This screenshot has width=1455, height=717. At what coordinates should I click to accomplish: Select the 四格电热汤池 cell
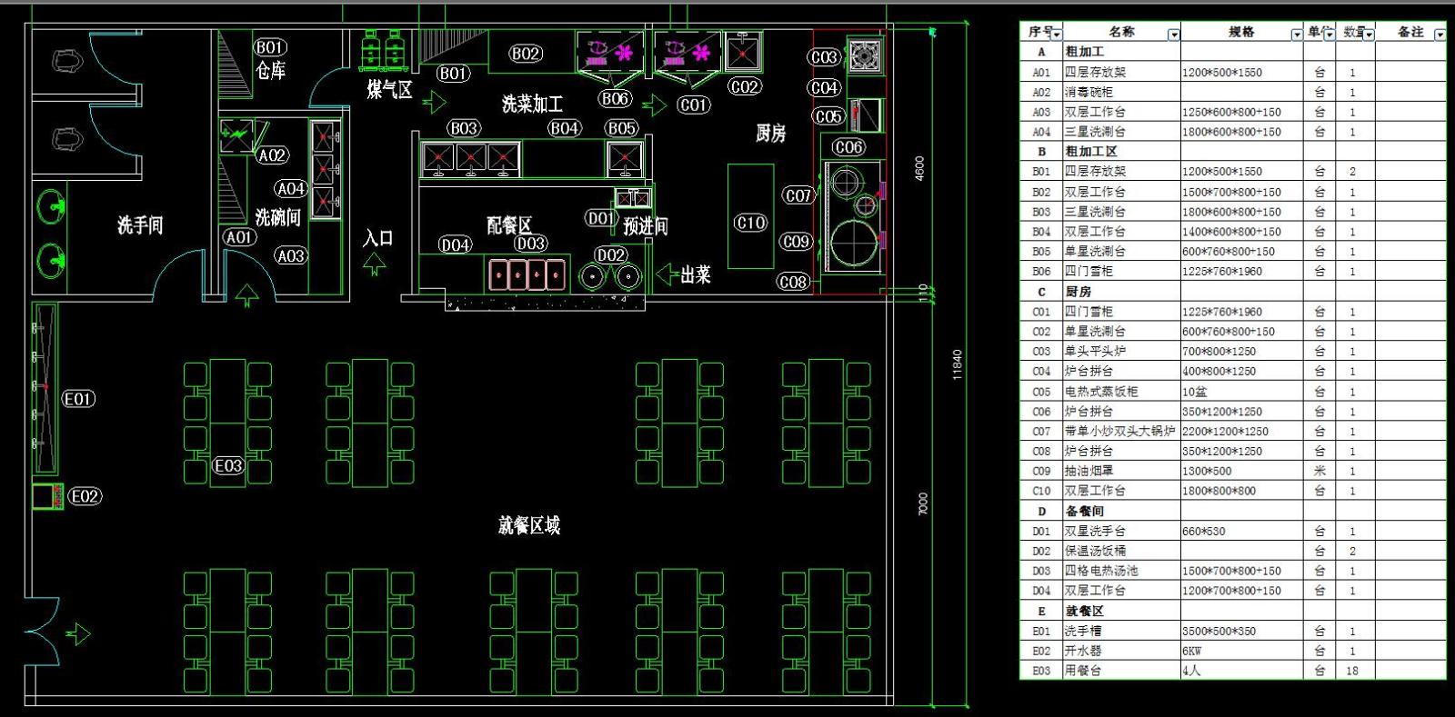click(1122, 571)
